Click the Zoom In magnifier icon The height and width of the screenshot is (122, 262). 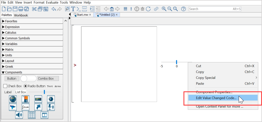[x=164, y=9]
